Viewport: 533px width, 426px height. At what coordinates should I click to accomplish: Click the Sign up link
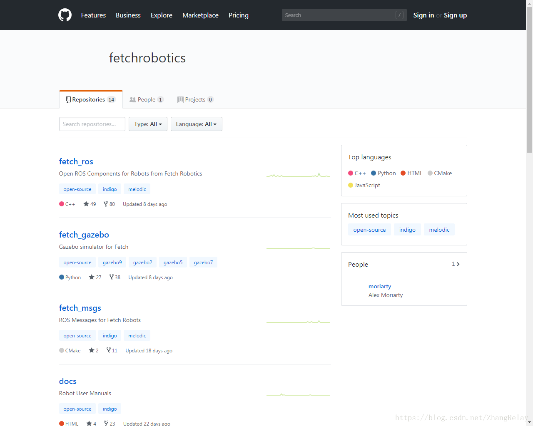point(455,15)
